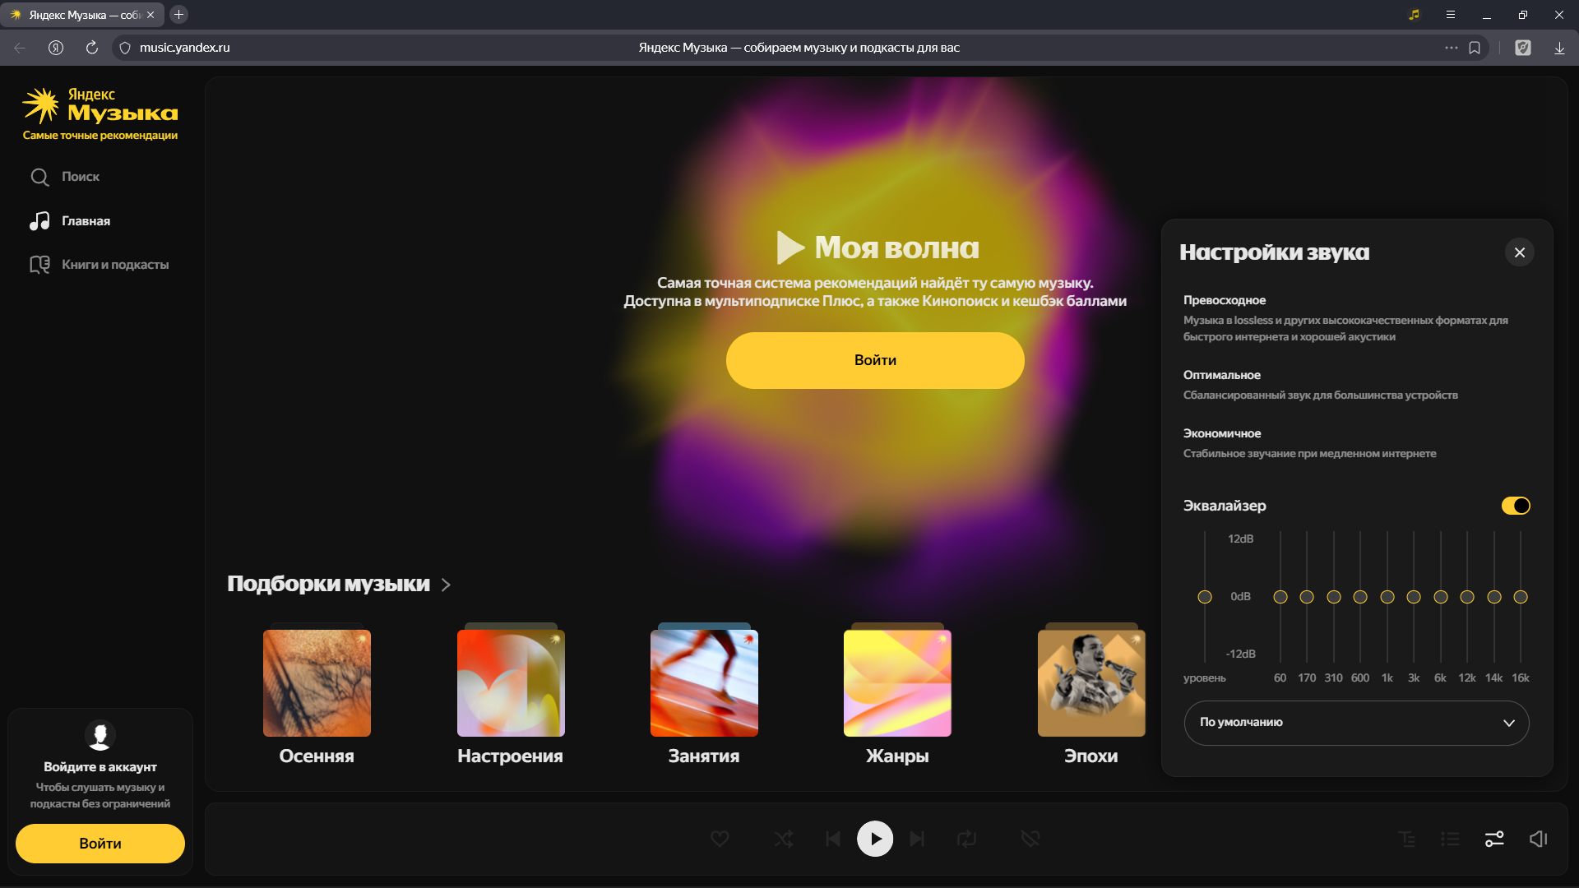The image size is (1579, 888).
Task: Select Превосходное sound quality
Action: pos(1355,318)
